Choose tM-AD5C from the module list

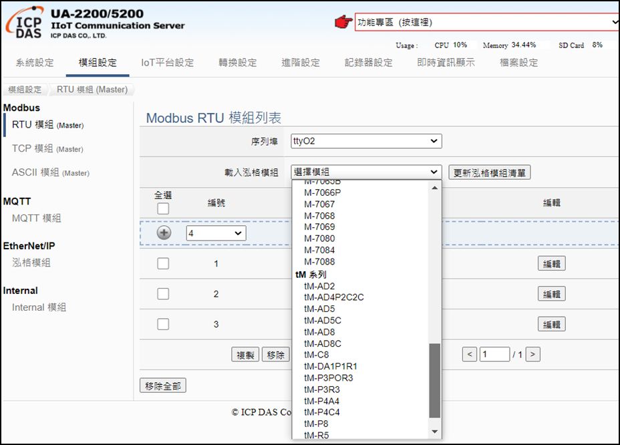[x=361, y=321]
